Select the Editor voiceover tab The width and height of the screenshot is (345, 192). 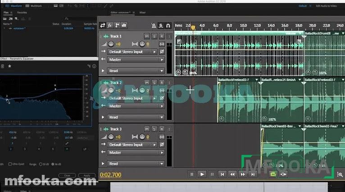point(121,13)
